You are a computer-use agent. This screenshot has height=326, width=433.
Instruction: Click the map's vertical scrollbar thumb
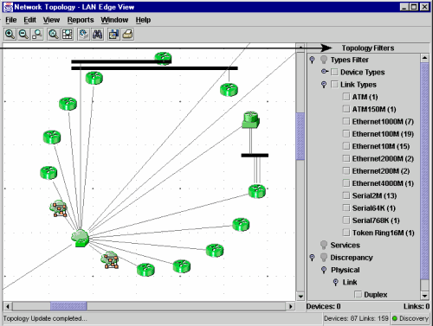pos(301,136)
